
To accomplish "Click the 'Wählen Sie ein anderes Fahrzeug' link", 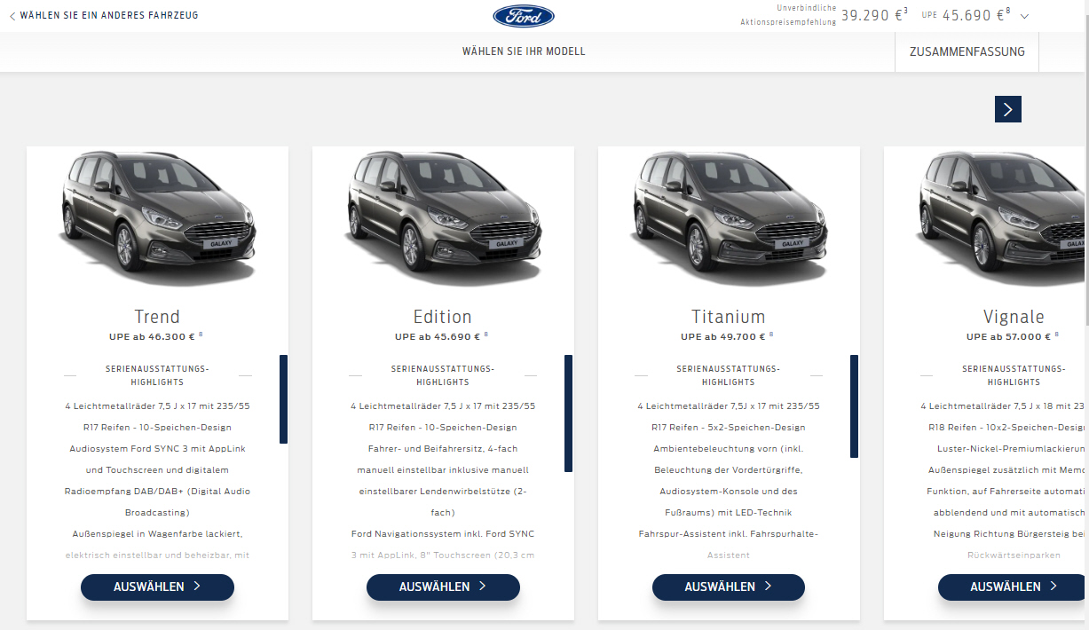I will (109, 16).
